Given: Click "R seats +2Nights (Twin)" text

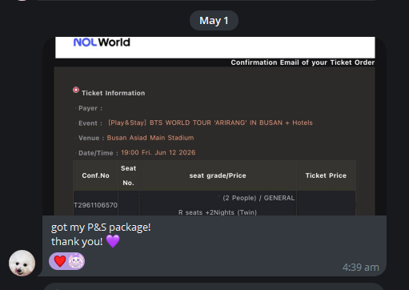Looking at the screenshot, I should 218,212.
